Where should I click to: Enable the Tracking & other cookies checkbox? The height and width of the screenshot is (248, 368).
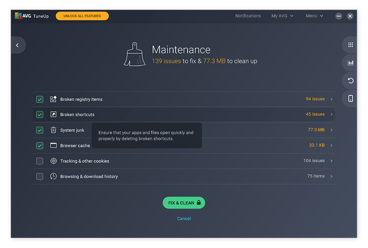tap(40, 161)
